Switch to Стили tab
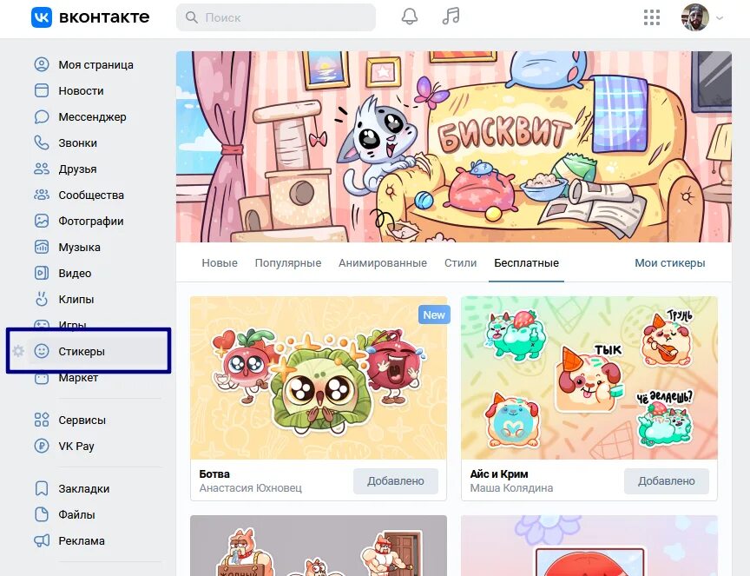The height and width of the screenshot is (576, 750). coord(461,263)
